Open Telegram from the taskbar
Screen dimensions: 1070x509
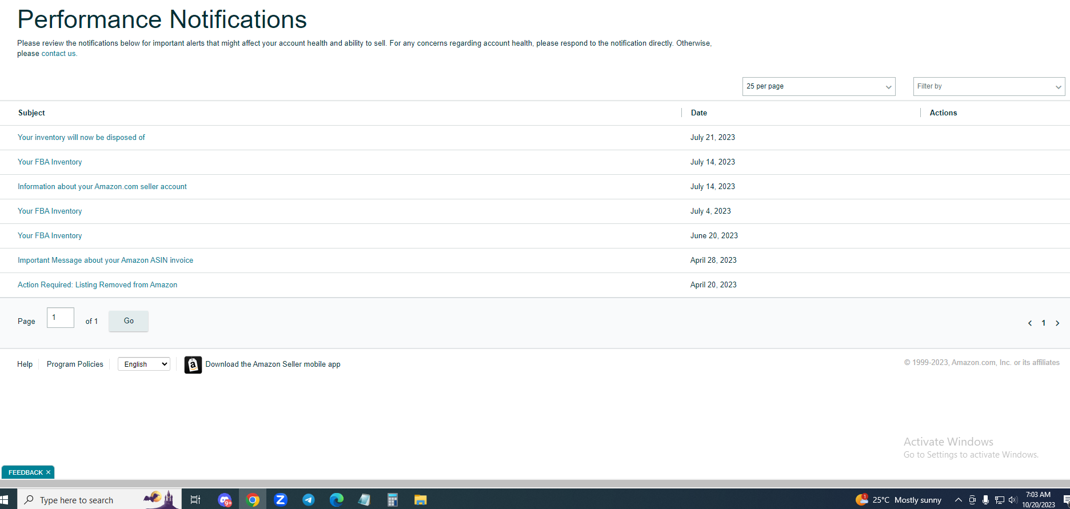tap(309, 500)
